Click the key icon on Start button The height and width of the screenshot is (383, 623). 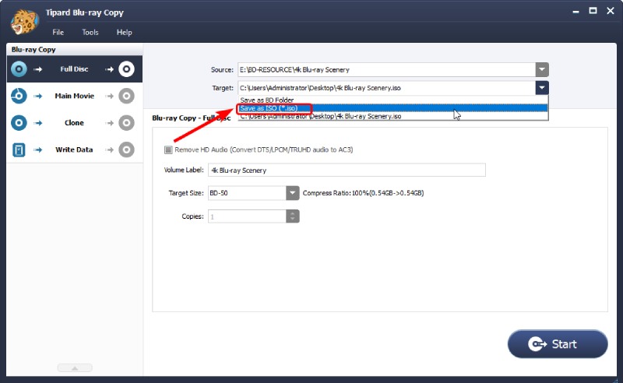(537, 344)
